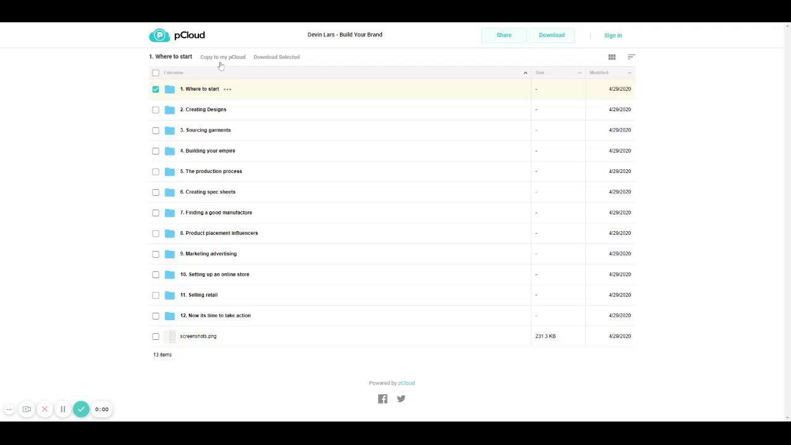Toggle camera in the recorder toolbar
The width and height of the screenshot is (791, 445).
(x=27, y=409)
